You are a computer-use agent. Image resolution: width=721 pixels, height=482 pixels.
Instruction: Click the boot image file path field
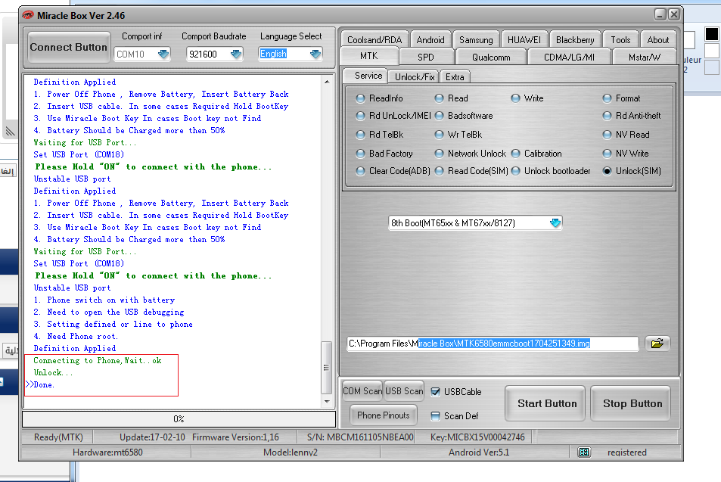click(493, 344)
